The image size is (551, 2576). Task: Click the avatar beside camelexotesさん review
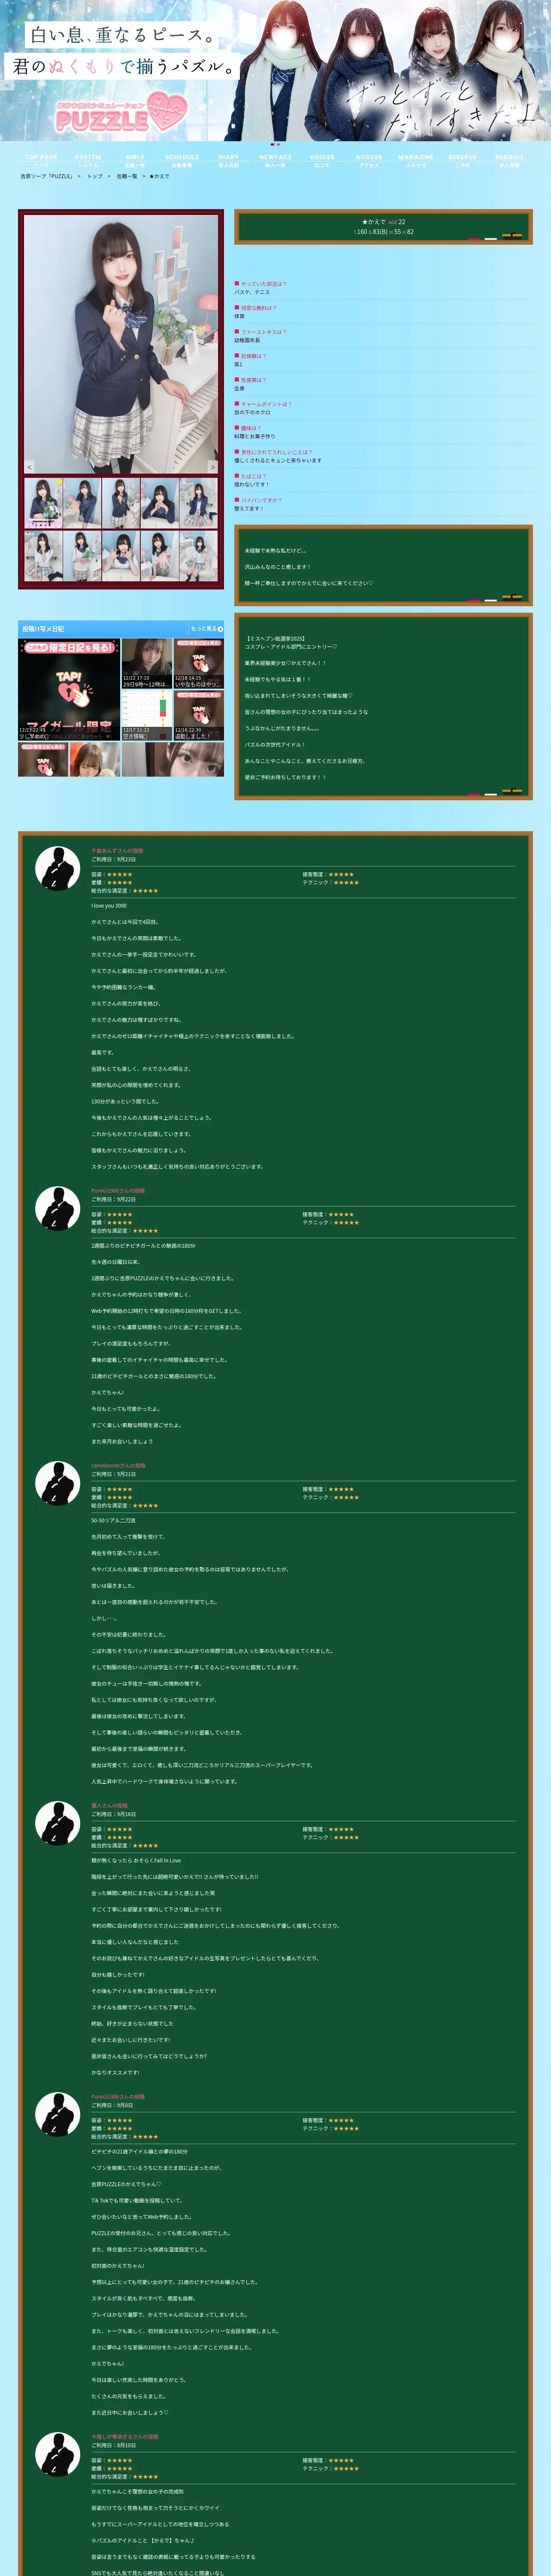pos(57,1483)
